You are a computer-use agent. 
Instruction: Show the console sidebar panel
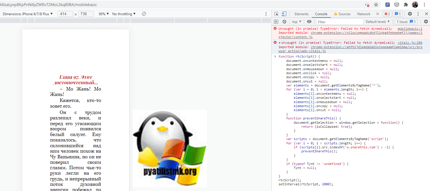276,21
